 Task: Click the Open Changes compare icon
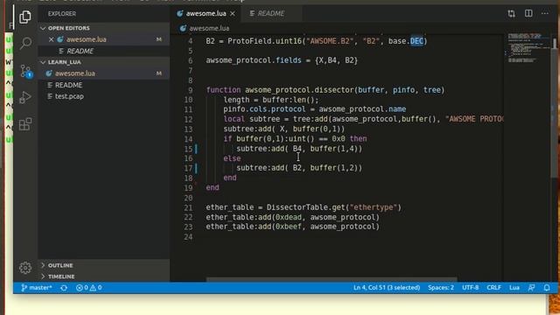(x=511, y=14)
